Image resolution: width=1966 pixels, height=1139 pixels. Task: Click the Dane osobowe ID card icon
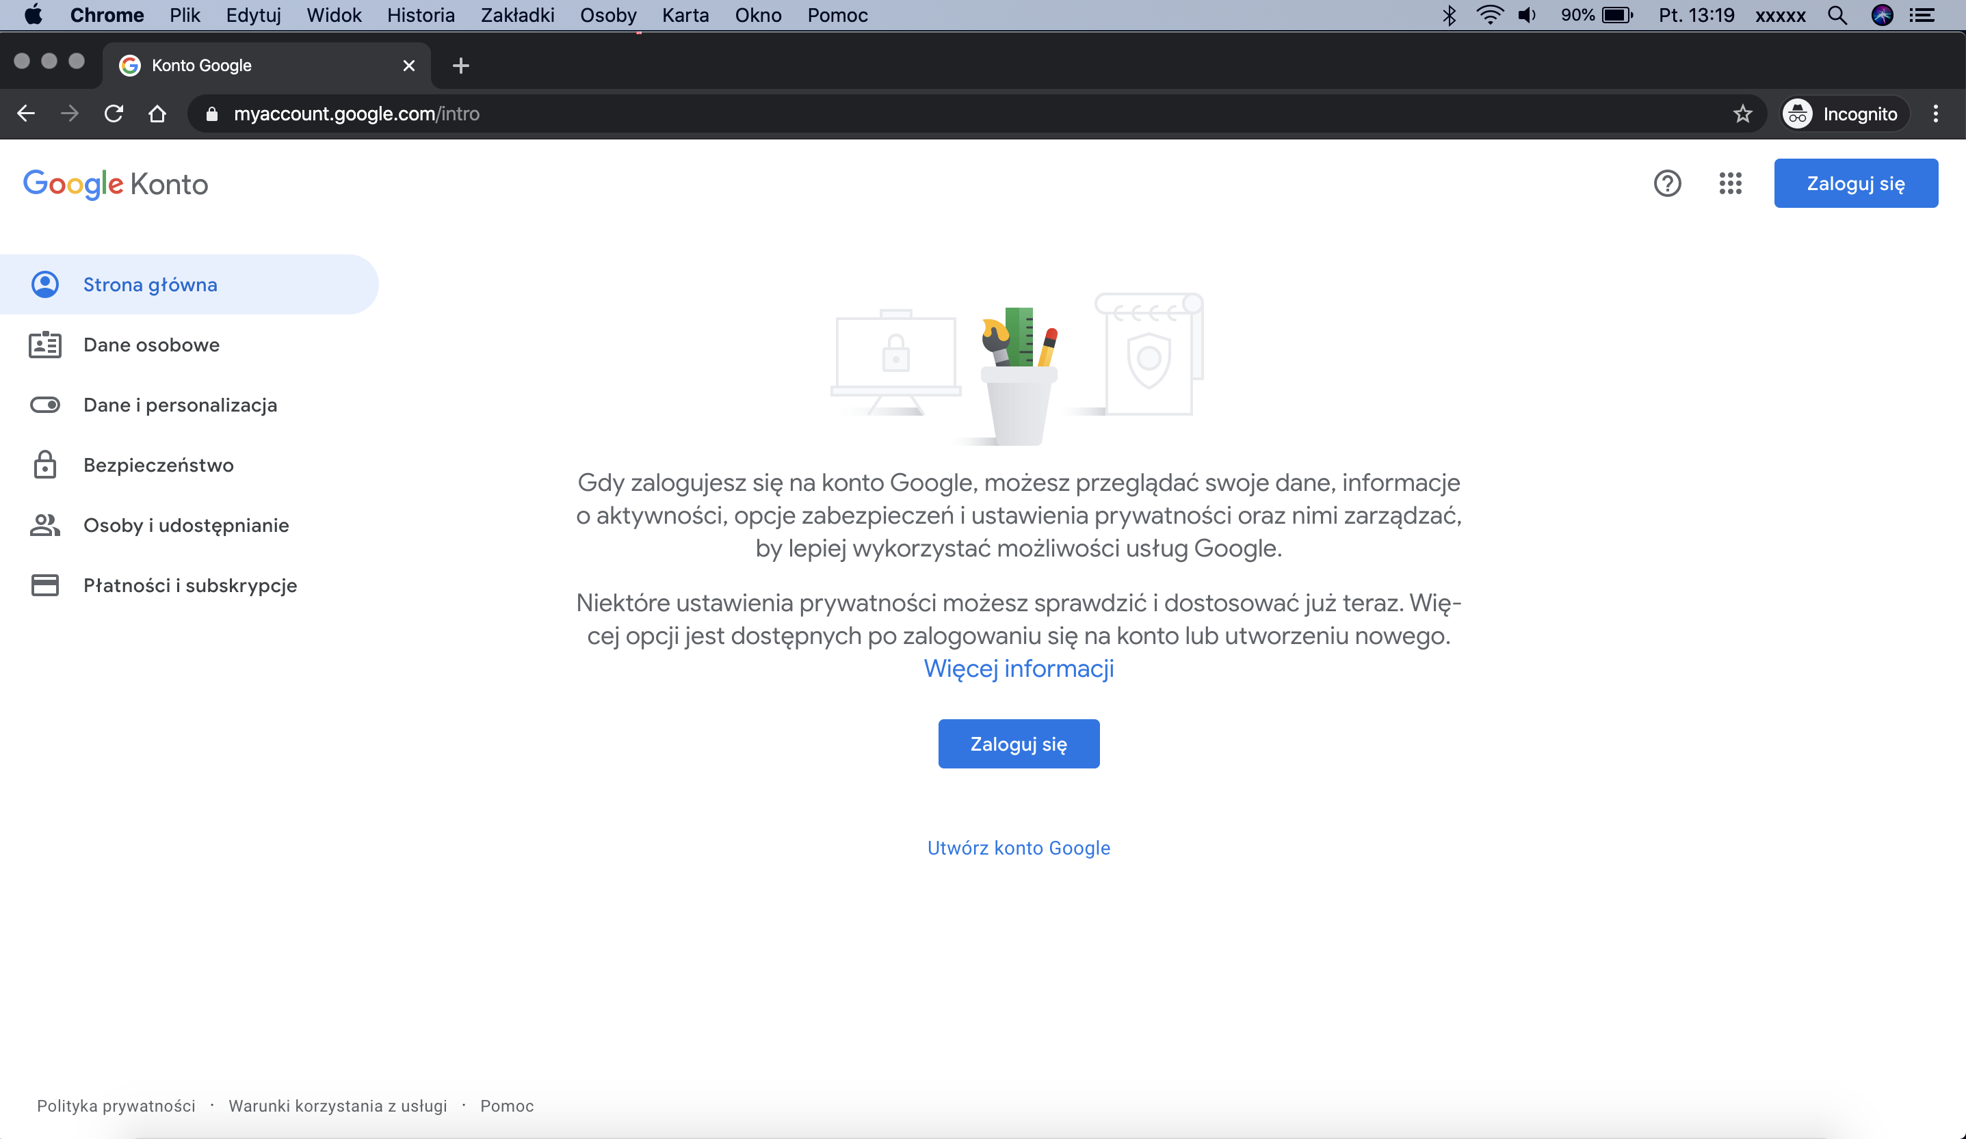[x=45, y=345]
